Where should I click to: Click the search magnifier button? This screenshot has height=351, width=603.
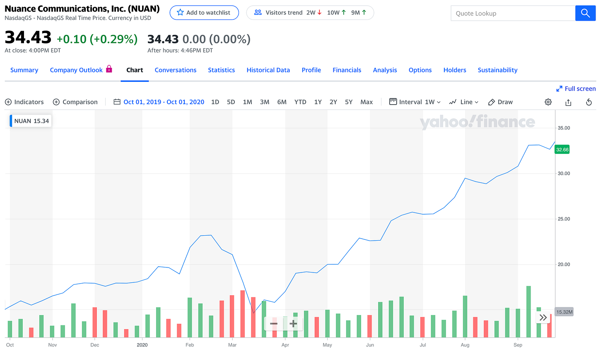(x=585, y=13)
